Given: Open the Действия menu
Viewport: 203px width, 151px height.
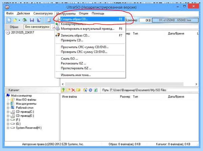Looking at the screenshot, I should click(23, 13).
